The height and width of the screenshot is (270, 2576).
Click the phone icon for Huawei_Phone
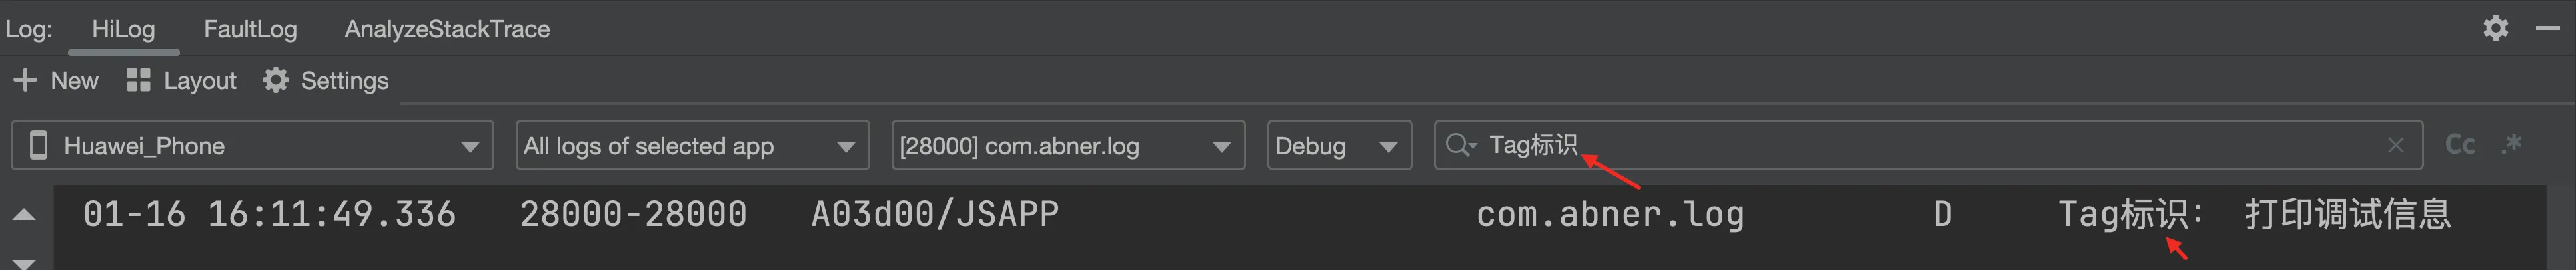click(39, 146)
